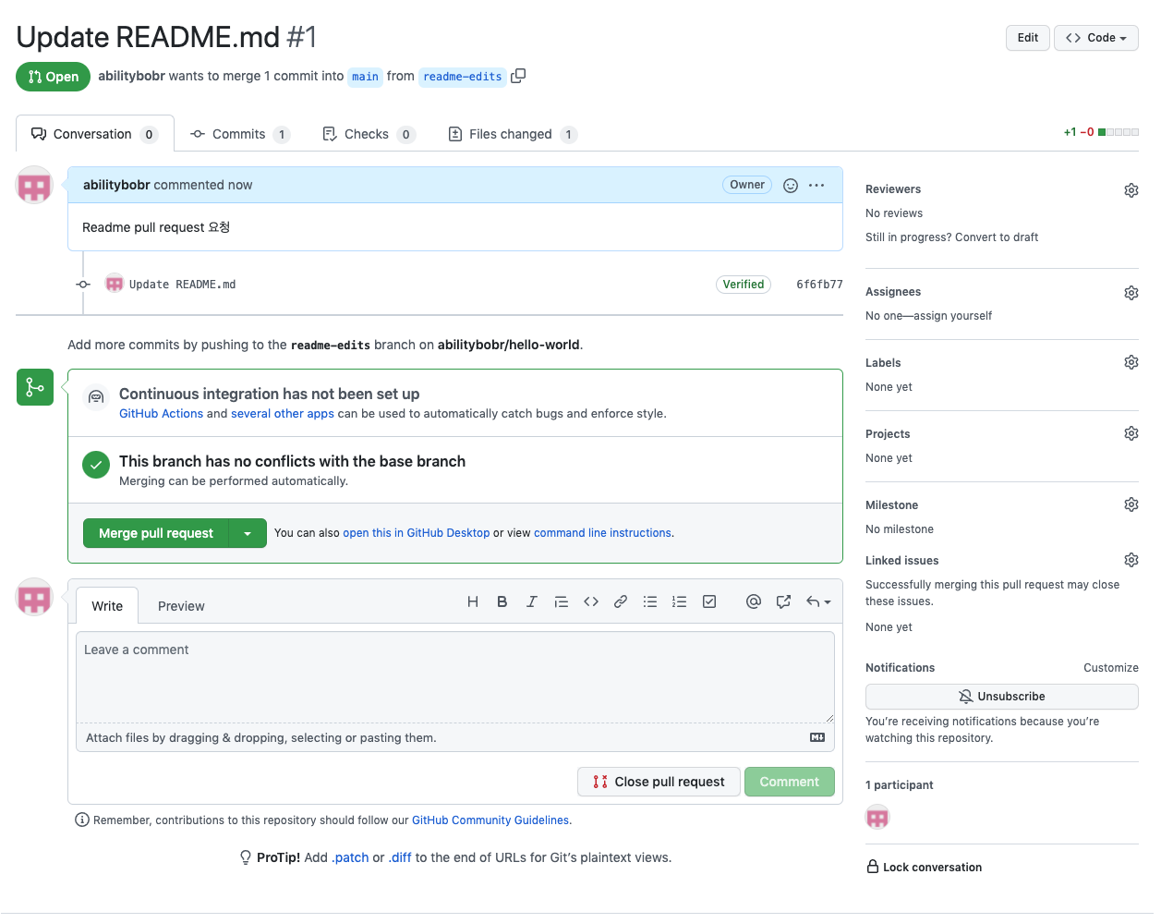Click the diffstat +1 −0 indicator

click(1101, 132)
